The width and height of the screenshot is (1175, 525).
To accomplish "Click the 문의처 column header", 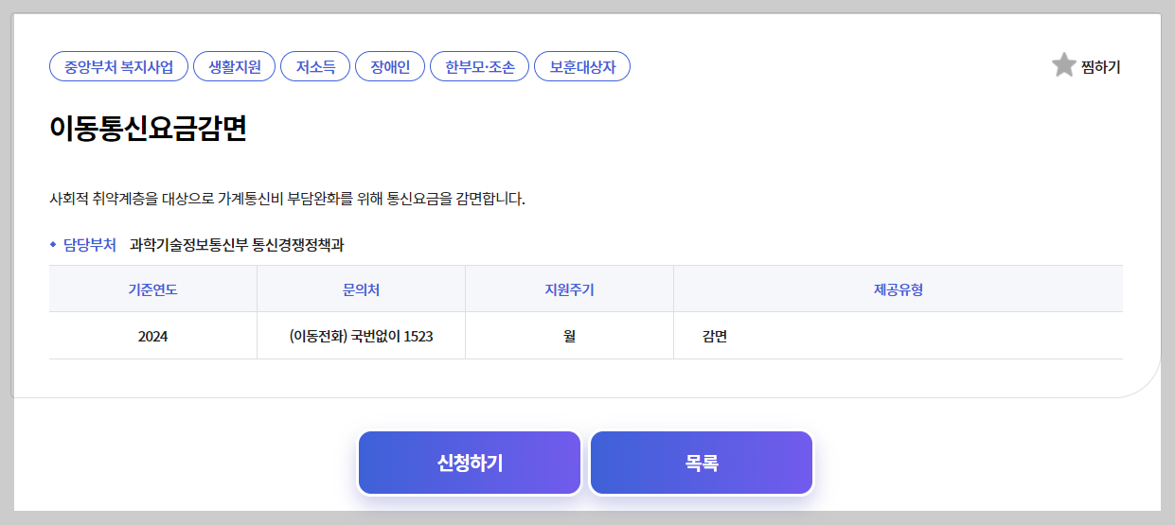I will pos(361,289).
